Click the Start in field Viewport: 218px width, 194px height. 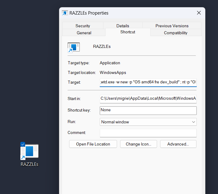pyautogui.click(x=148, y=99)
